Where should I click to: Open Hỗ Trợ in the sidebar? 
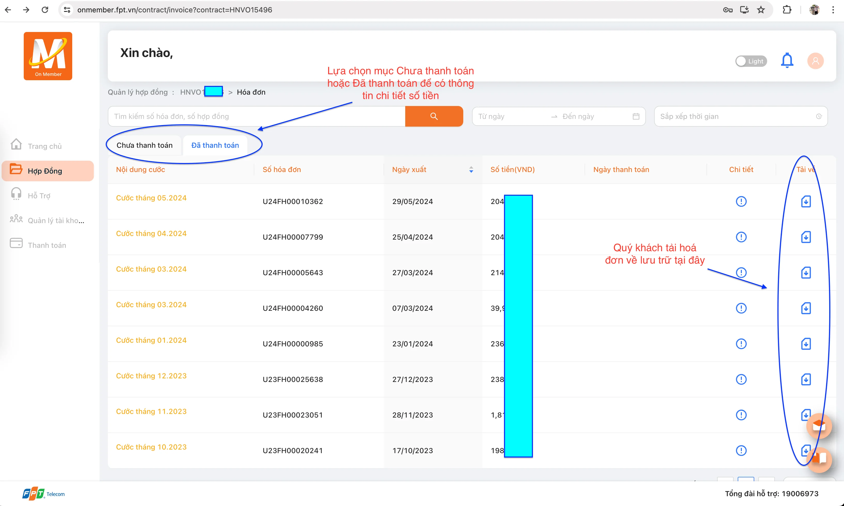tap(39, 196)
